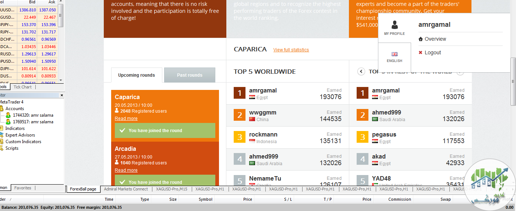Click the web page vertical scrollbar thumb
Viewport: 516px width, 211px height.
(513, 81)
